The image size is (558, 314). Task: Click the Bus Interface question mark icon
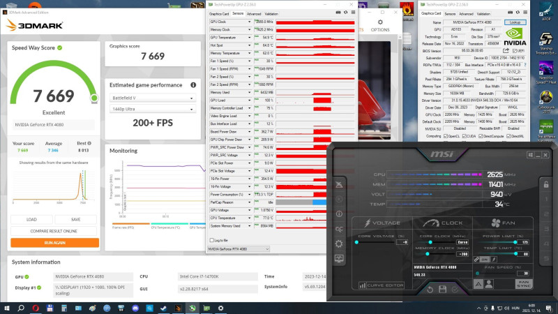click(525, 65)
